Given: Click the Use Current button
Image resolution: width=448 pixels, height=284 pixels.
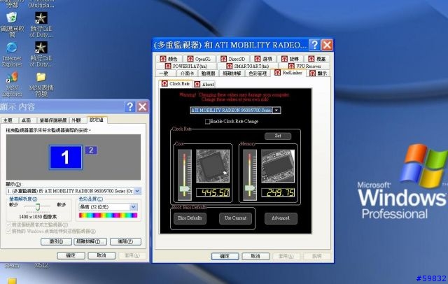Looking at the screenshot, I should (235, 218).
